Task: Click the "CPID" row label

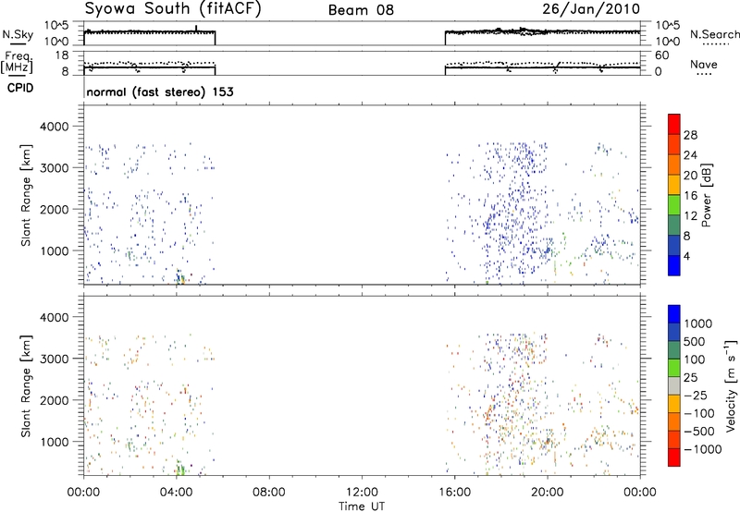Action: tap(20, 88)
